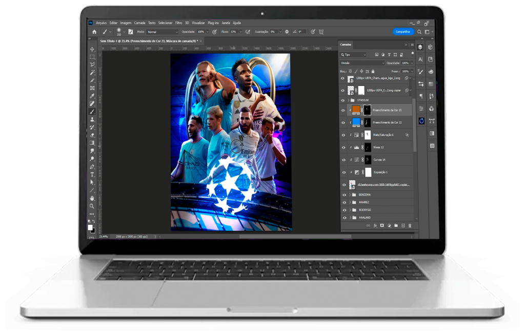
Task: Select the Pen tool
Action: (92, 167)
